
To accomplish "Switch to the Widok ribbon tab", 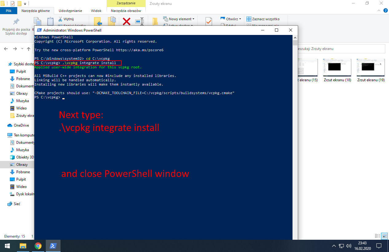I will click(96, 10).
